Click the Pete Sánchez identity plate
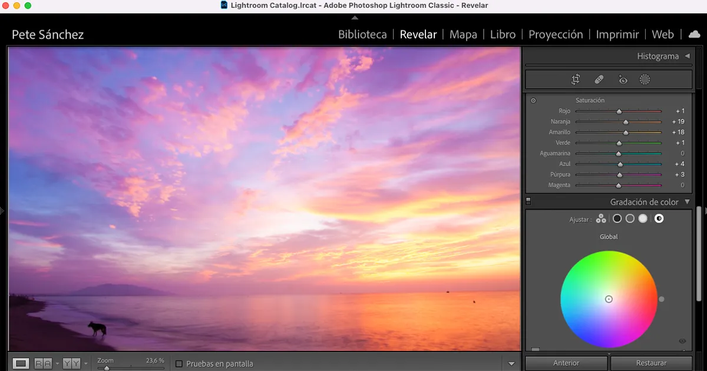 coord(48,34)
